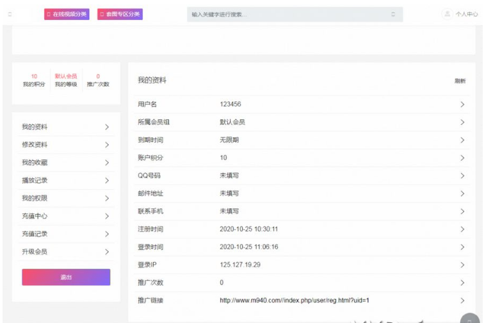The image size is (484, 323).
Task: Click the chevron on the 邮件地址 row
Action: point(462,194)
